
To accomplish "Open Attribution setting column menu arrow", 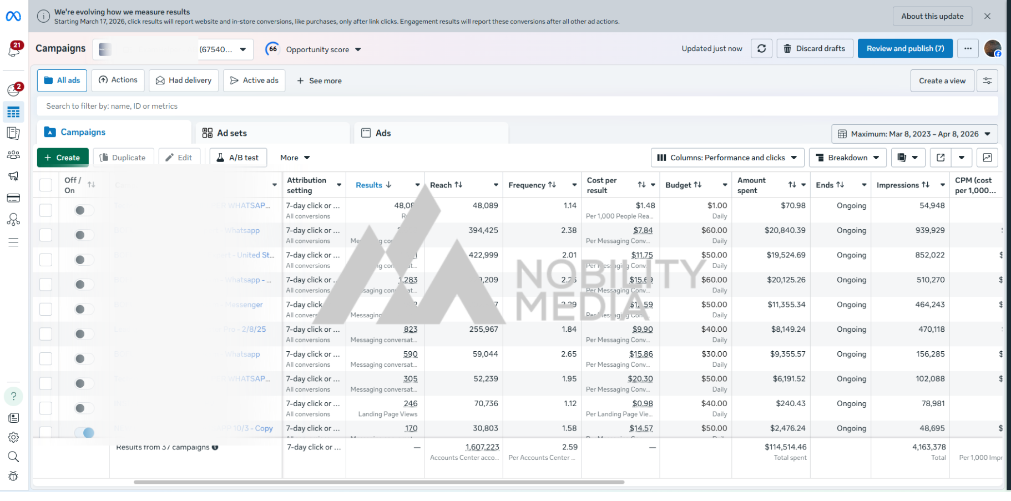I will coord(339,185).
